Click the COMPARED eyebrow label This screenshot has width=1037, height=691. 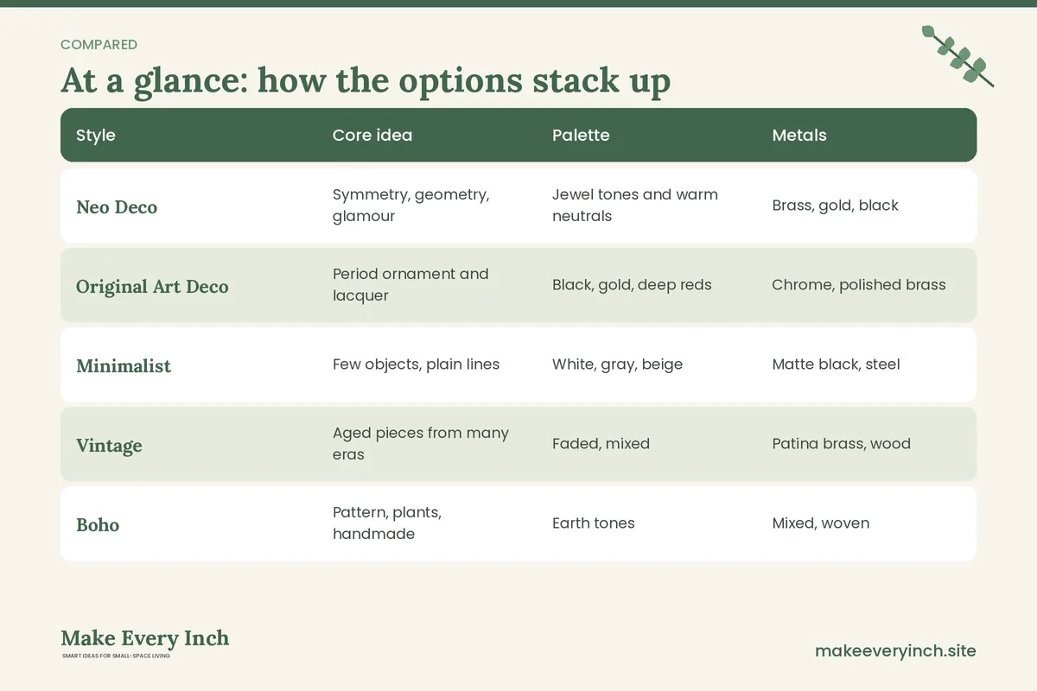click(x=99, y=45)
